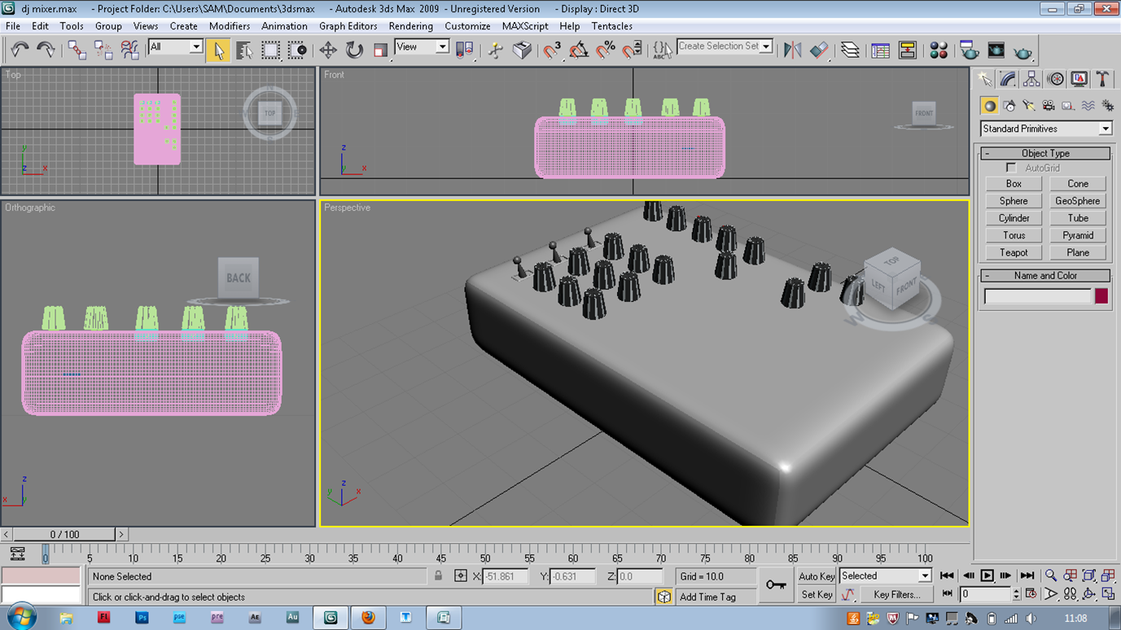Image resolution: width=1121 pixels, height=630 pixels.
Task: Create a Teapot primitive
Action: 1014,252
